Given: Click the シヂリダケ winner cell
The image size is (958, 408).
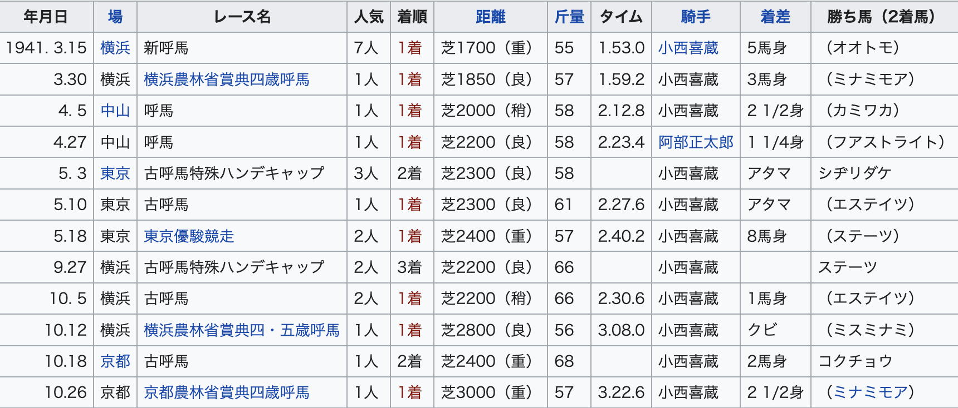Looking at the screenshot, I should tap(854, 173).
